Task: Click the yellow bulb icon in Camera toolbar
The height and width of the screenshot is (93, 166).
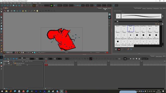Action: [x=37, y=11]
